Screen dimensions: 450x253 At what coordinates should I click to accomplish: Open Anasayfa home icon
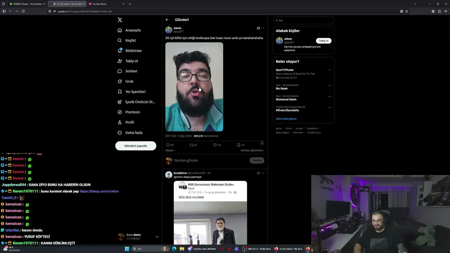tap(120, 30)
